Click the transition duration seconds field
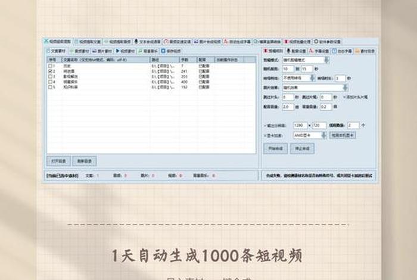Viewport: 417px width, 280px height. pos(340,79)
